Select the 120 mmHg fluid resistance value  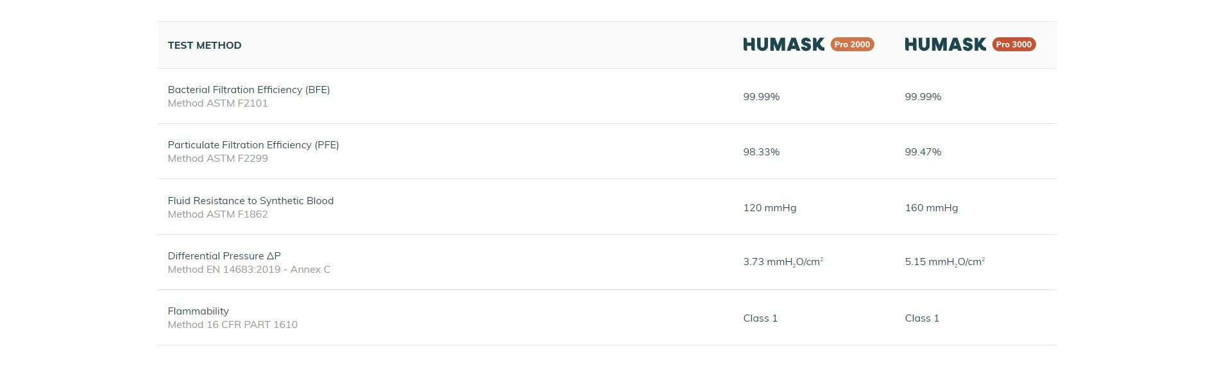770,208
